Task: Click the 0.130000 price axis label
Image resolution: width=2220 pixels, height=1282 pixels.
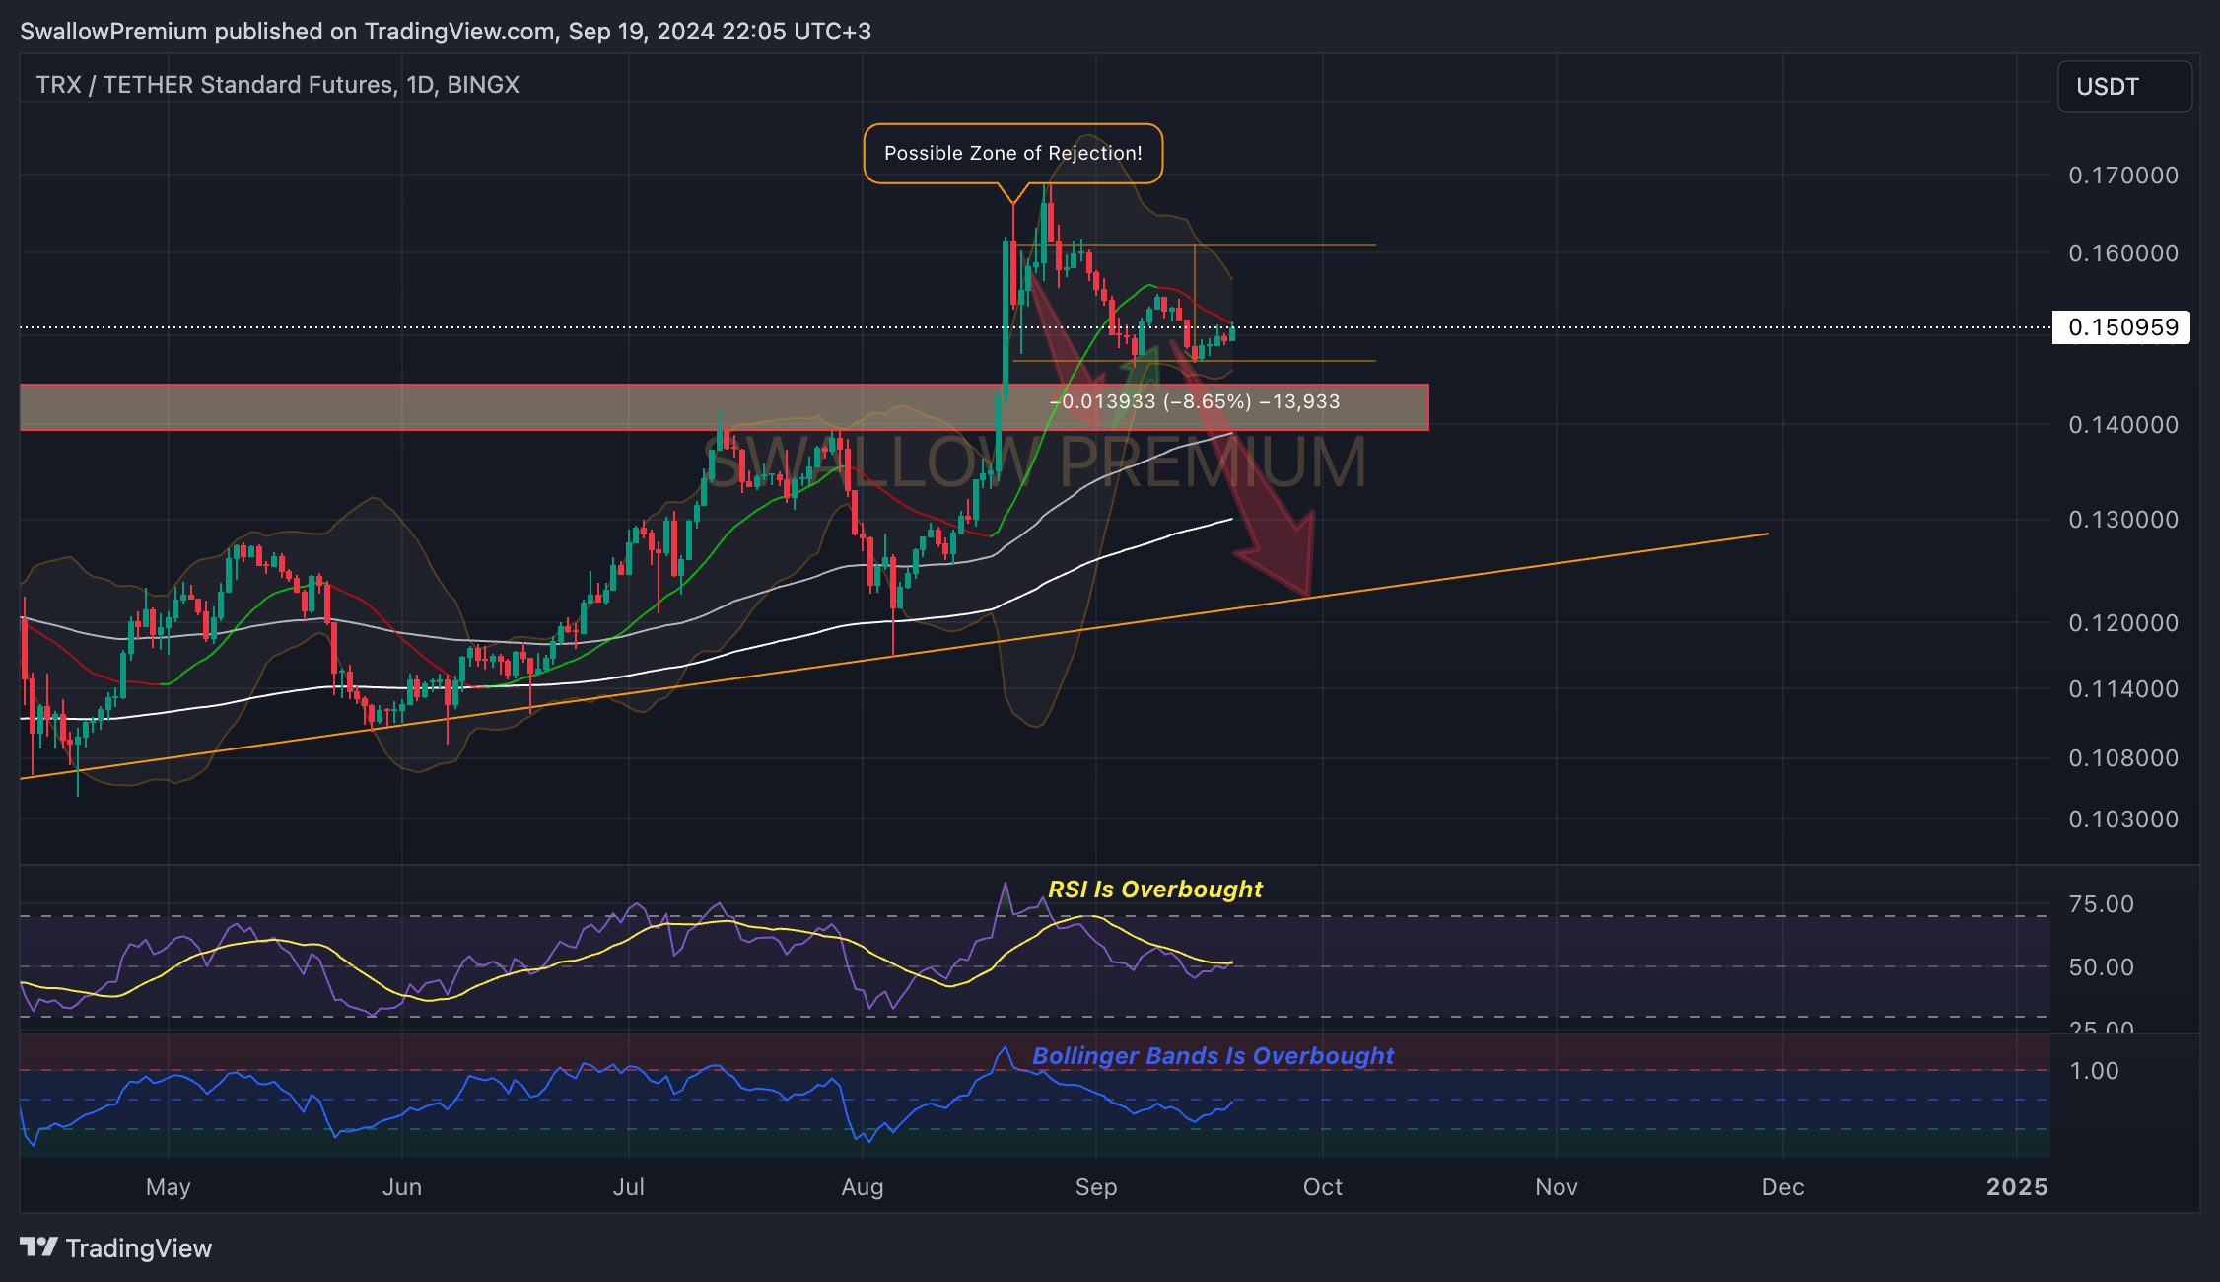Action: [x=2123, y=520]
